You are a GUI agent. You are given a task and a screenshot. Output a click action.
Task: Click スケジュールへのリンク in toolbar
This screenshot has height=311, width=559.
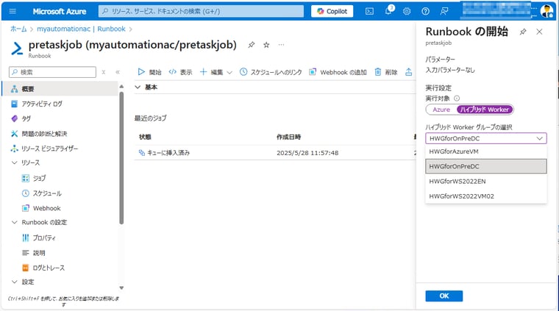point(271,72)
